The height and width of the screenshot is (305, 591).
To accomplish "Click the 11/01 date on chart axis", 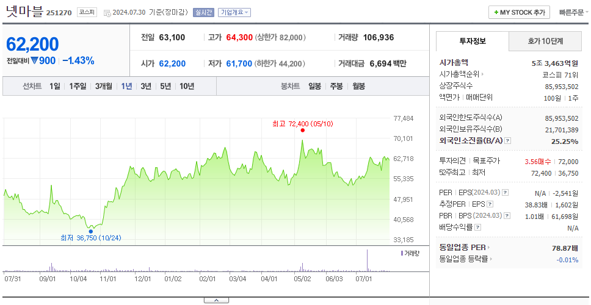I will pos(108,279).
